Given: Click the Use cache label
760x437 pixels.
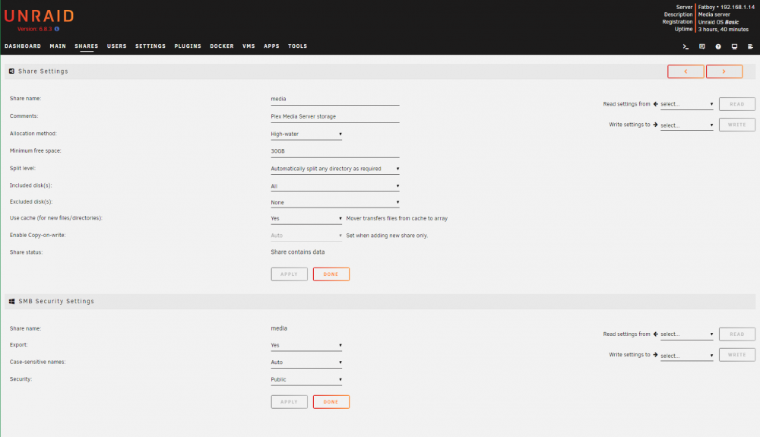Looking at the screenshot, I should pos(56,218).
